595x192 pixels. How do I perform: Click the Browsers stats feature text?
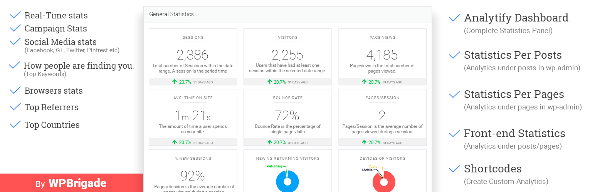(x=54, y=91)
